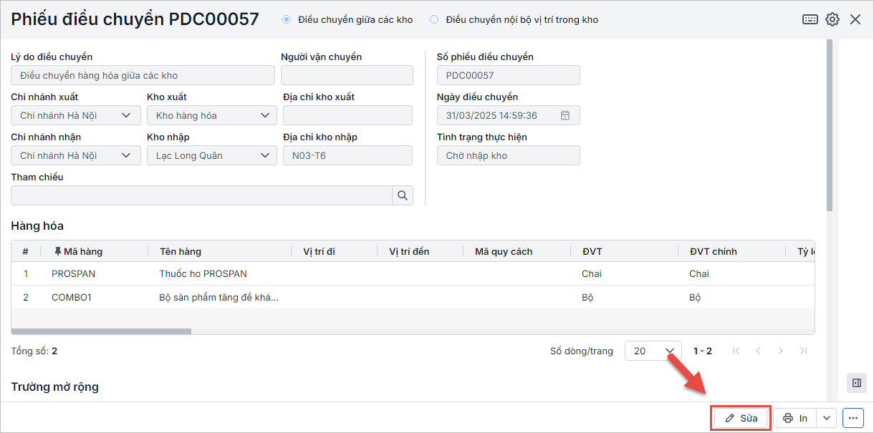Open the Kho nhập dropdown
Screen dimensions: 874x433
tap(264, 155)
